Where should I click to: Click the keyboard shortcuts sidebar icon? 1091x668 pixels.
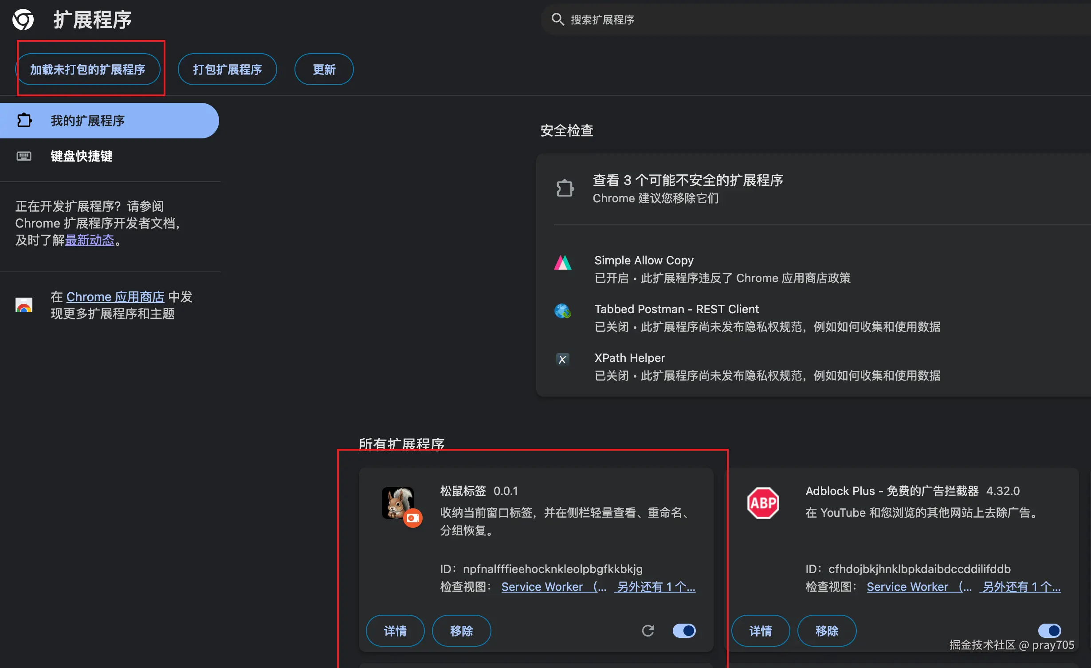[x=24, y=156]
